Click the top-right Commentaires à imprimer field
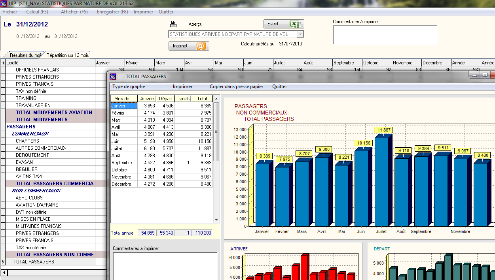Screen dimensions: 495x280 point(385,35)
